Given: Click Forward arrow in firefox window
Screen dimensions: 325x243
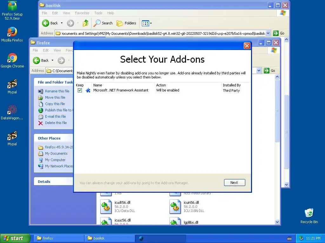Looking at the screenshot, I should click(x=61, y=60).
